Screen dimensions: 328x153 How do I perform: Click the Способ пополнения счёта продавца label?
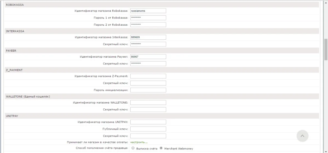point(102,148)
